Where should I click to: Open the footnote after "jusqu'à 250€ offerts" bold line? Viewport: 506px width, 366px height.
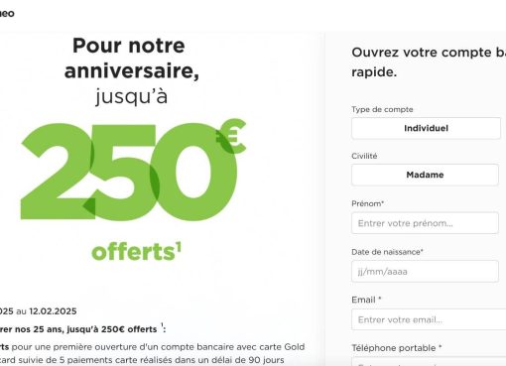click(162, 325)
